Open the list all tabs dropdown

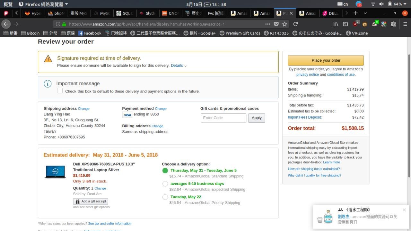[365, 13]
